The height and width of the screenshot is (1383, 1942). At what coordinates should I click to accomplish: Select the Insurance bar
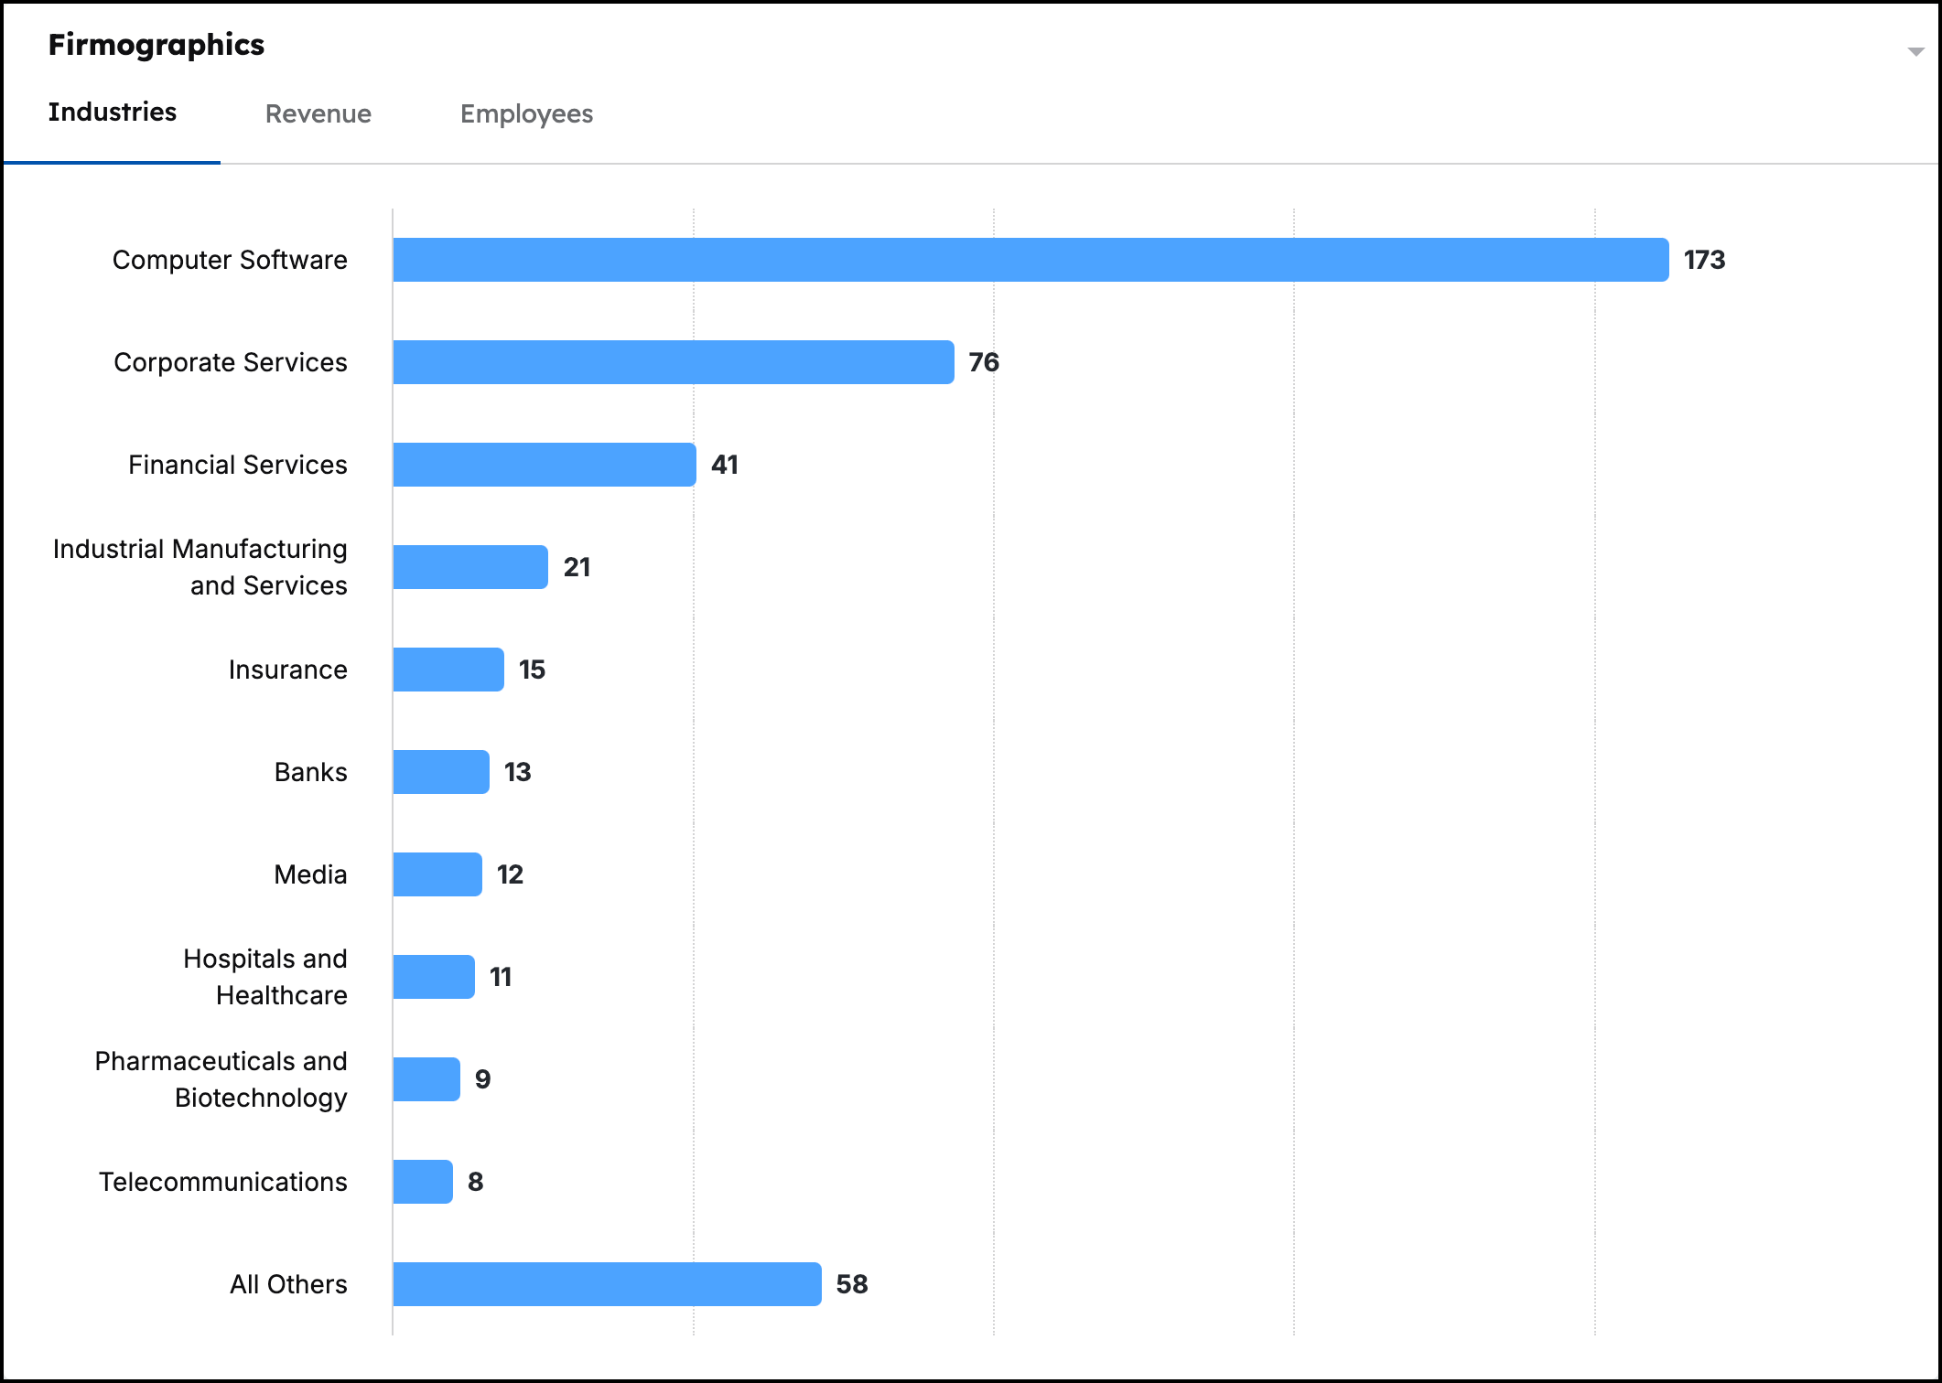point(448,670)
